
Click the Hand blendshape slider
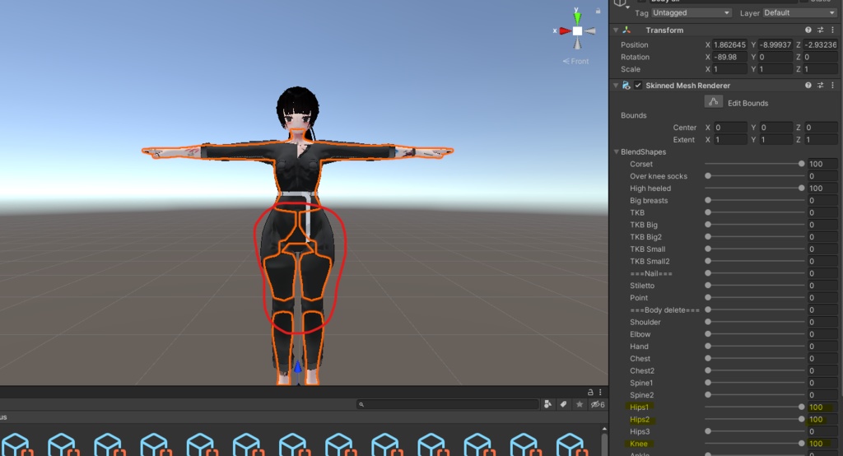(754, 347)
